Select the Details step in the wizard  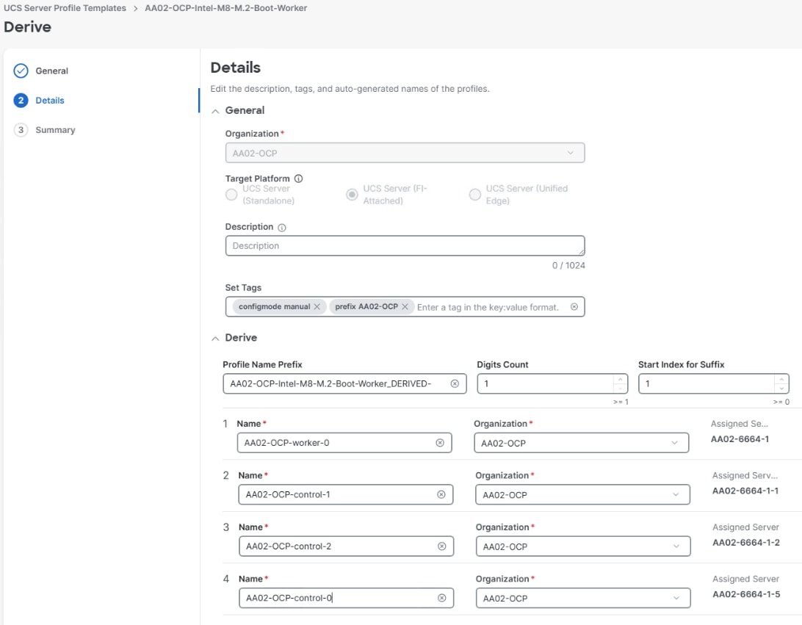(x=39, y=100)
